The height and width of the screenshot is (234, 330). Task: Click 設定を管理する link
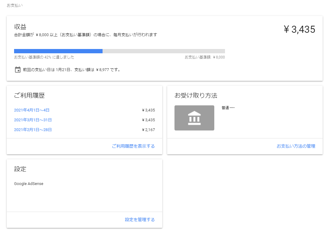click(x=140, y=220)
